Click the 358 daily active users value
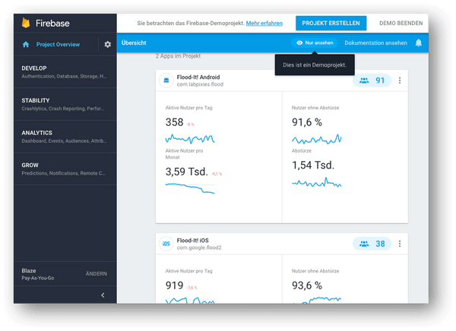Image resolution: width=456 pixels, height=331 pixels. [x=175, y=122]
